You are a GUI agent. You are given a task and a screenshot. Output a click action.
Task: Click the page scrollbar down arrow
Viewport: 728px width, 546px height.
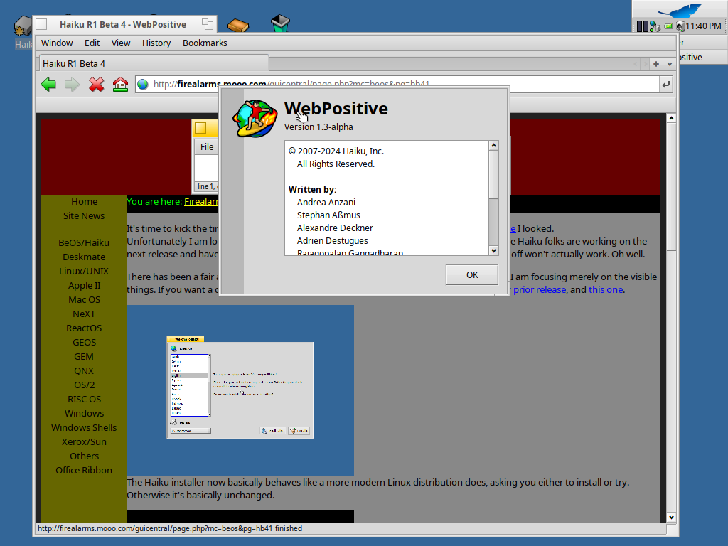coord(671,518)
